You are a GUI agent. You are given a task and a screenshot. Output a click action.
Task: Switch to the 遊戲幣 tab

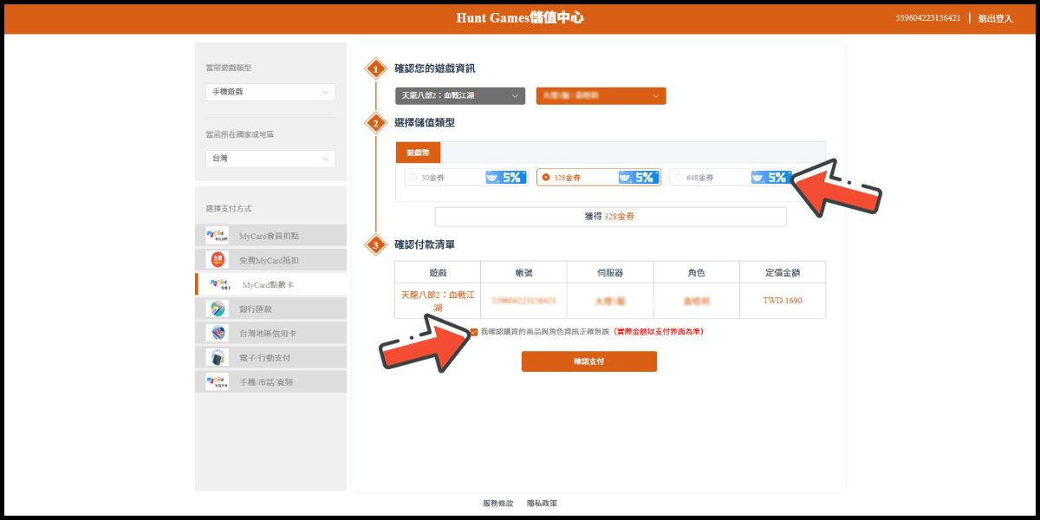(418, 153)
